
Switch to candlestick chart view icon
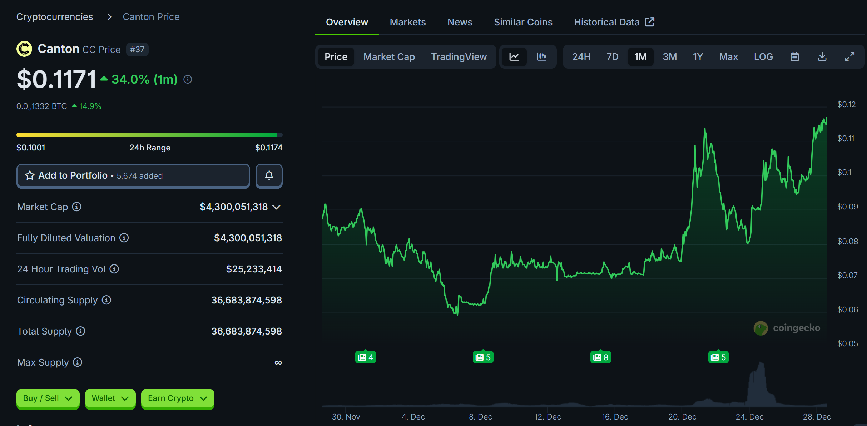(x=541, y=56)
